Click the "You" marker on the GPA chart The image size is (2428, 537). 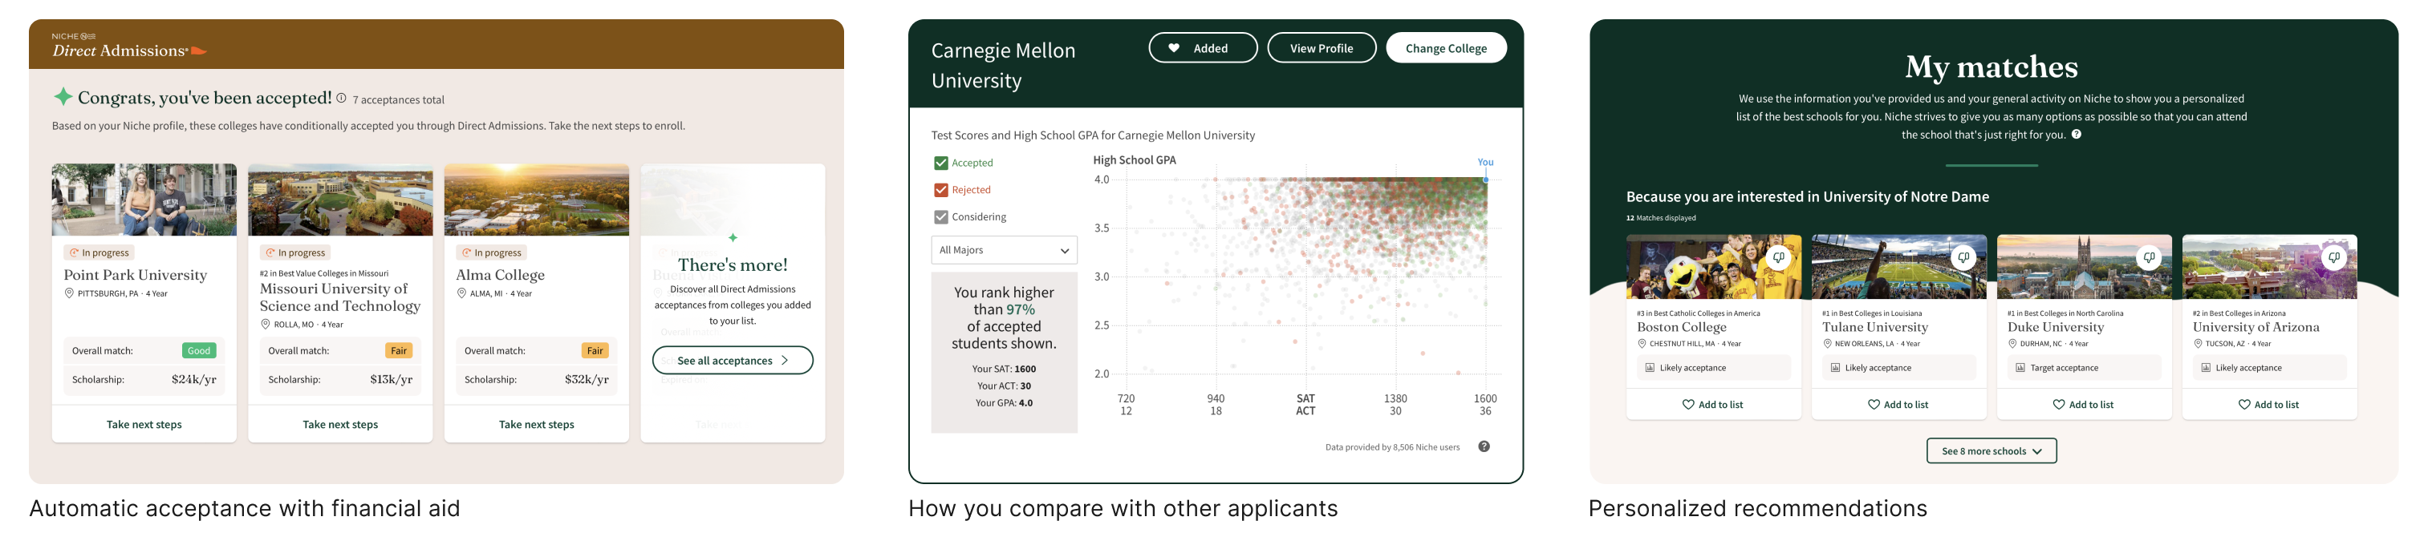coord(1485,179)
